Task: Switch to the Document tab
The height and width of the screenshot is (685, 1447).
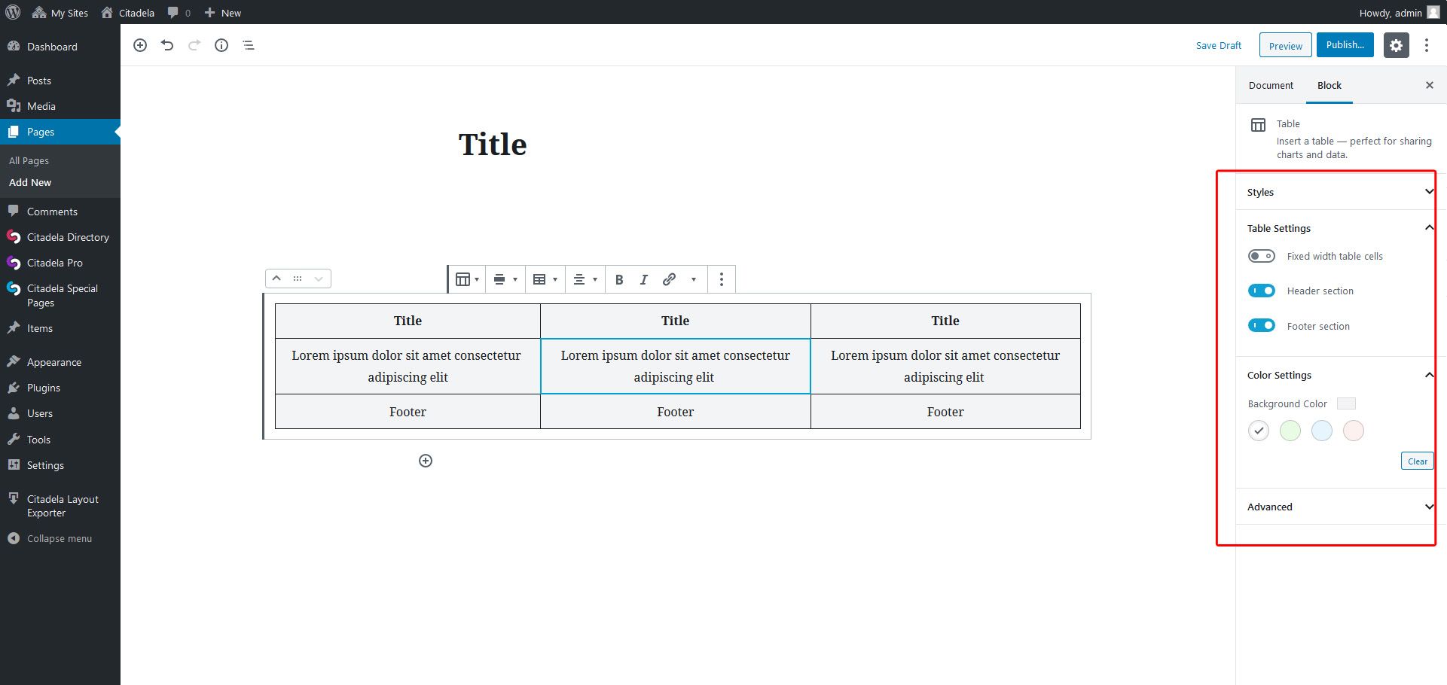Action: [x=1271, y=85]
